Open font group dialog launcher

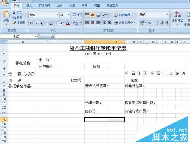(81, 30)
